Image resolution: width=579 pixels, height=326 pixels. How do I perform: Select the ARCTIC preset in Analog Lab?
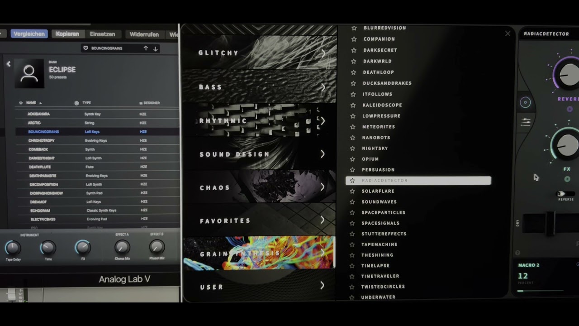97,123
